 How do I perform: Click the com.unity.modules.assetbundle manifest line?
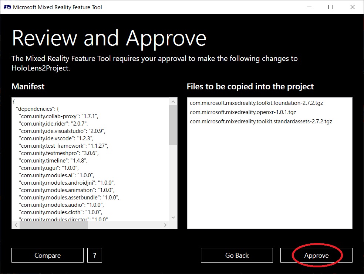pyautogui.click(x=69, y=198)
